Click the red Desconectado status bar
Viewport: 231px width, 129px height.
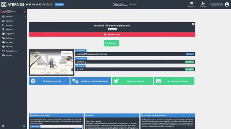tap(112, 34)
